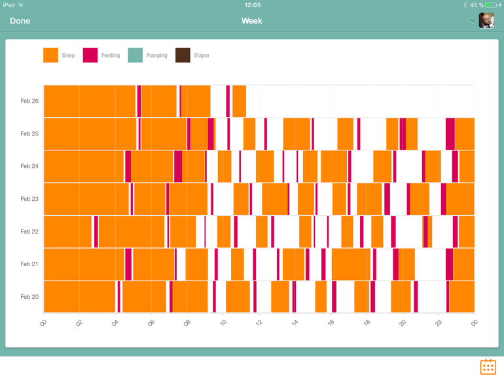
Task: Tap the Done button
Action: (20, 21)
